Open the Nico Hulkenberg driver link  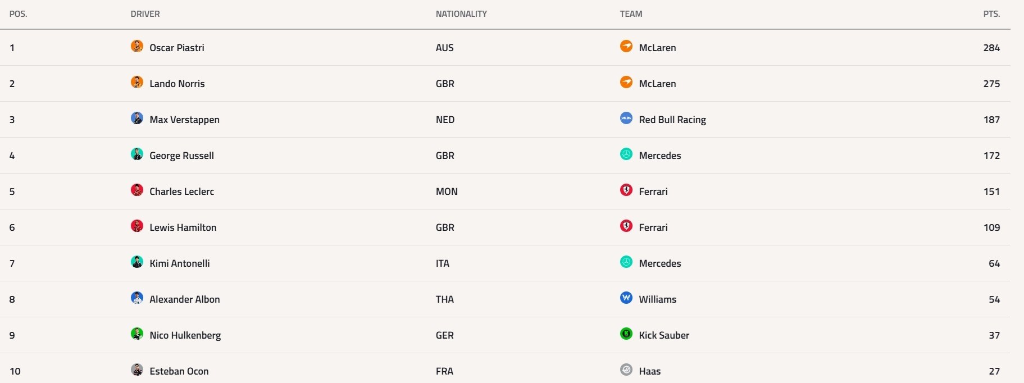(185, 335)
